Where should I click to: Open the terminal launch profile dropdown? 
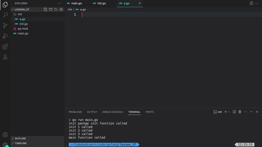pos(229,112)
